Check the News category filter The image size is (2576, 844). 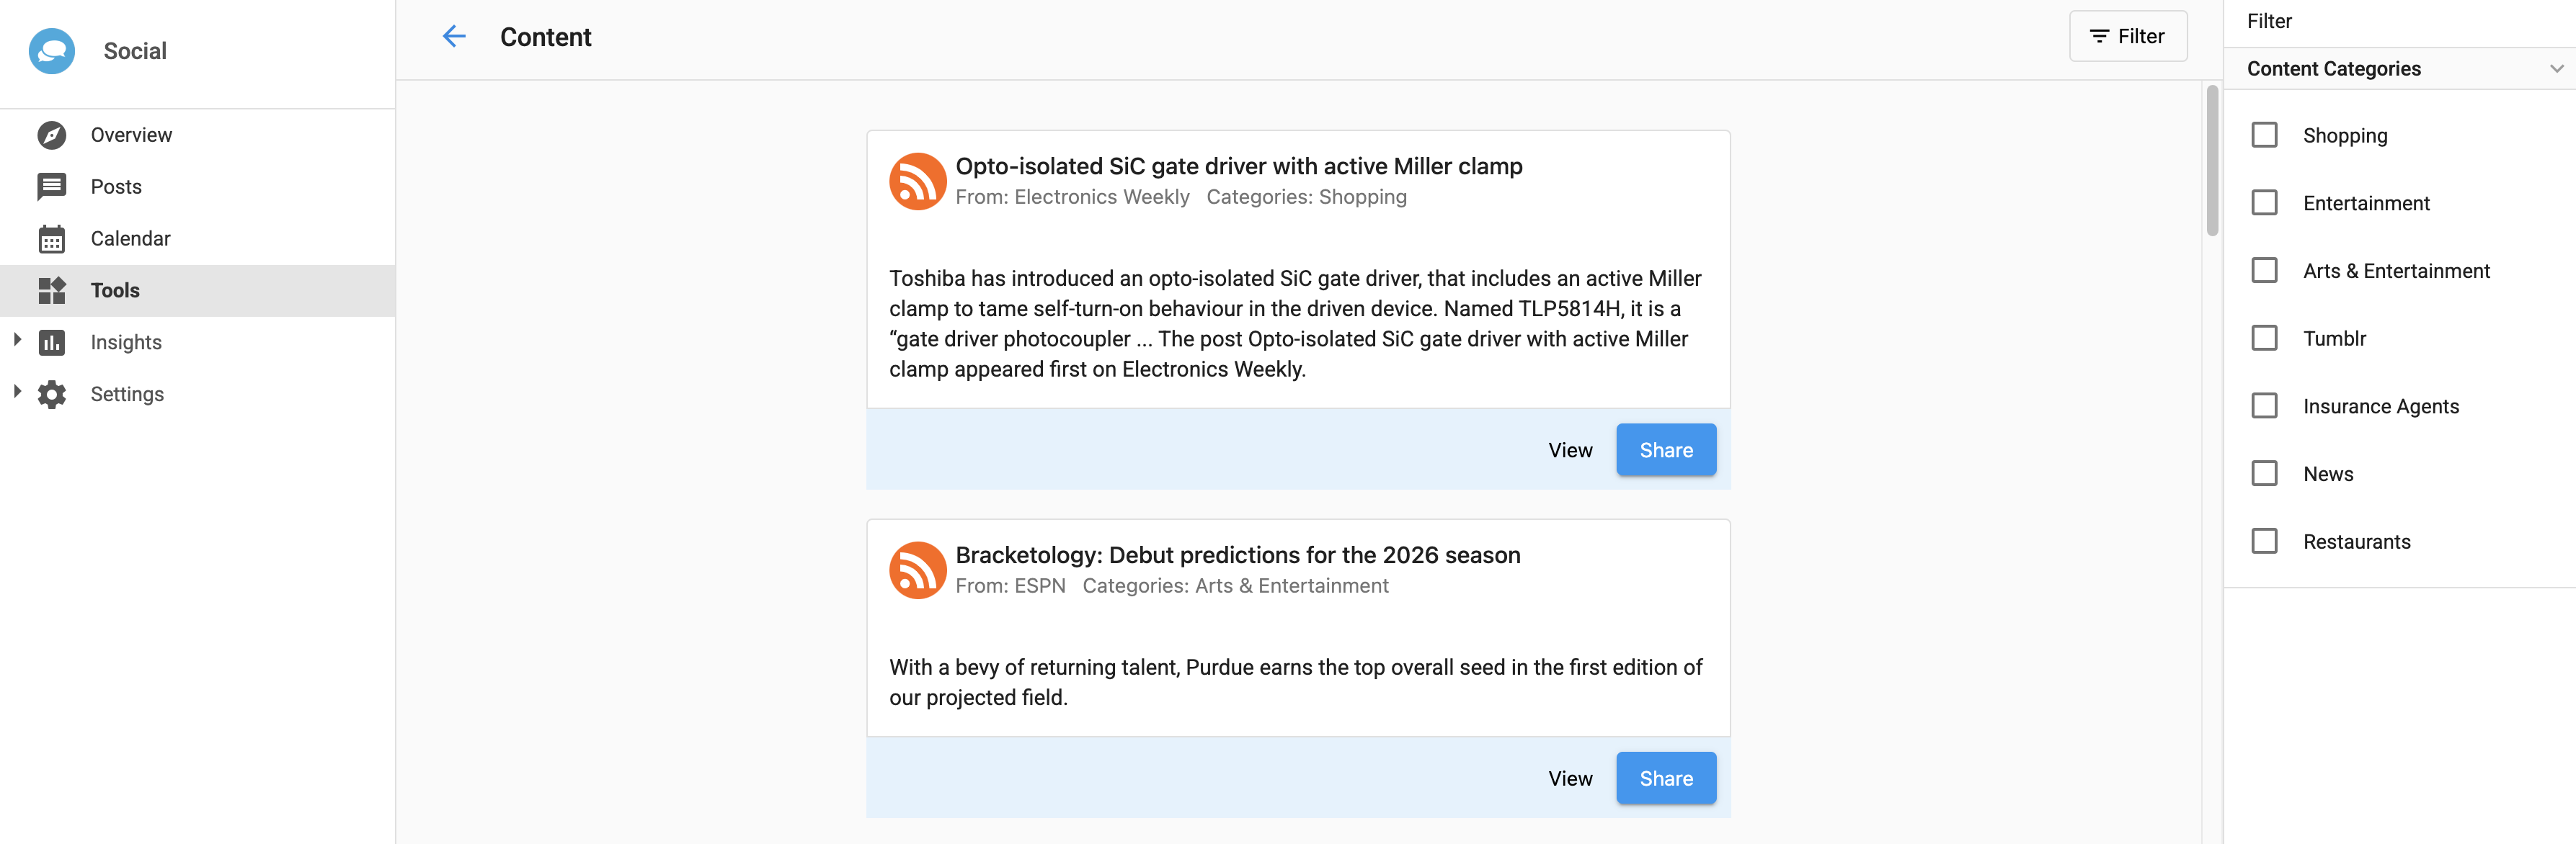[x=2264, y=473]
